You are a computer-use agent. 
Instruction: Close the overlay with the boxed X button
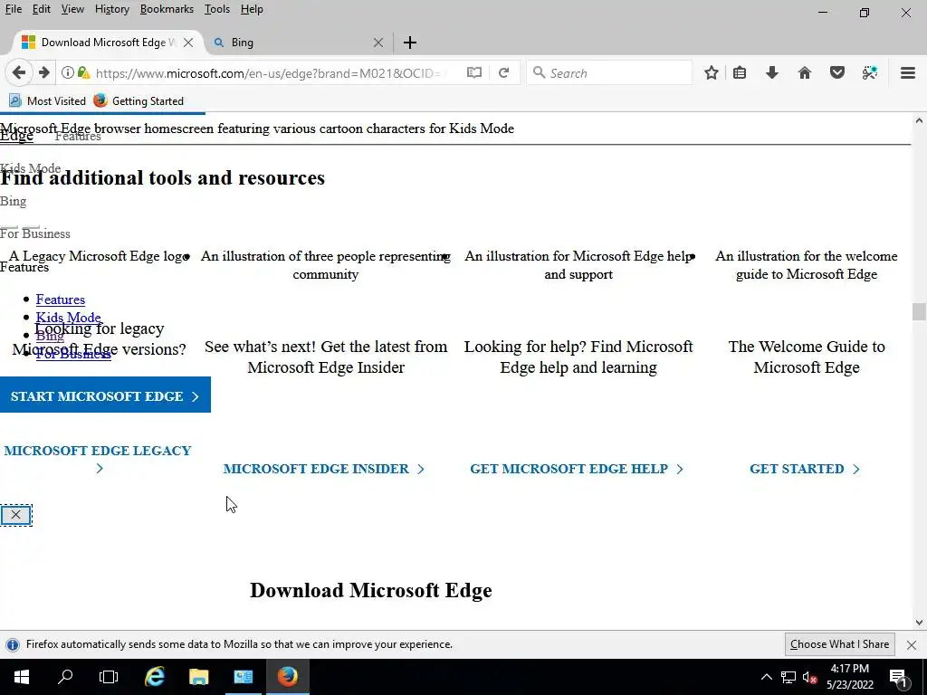click(16, 515)
